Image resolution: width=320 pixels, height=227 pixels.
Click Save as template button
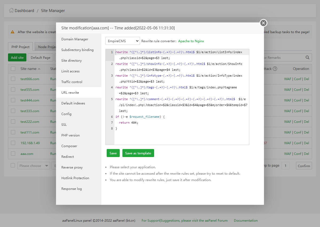tap(138, 153)
